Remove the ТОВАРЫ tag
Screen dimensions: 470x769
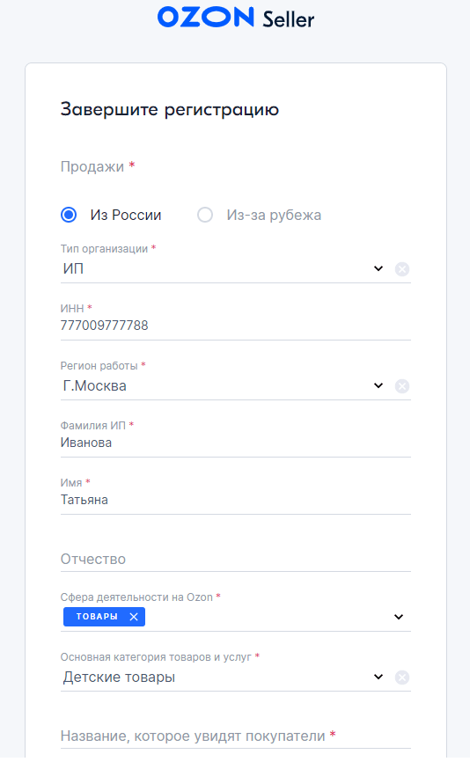pyautogui.click(x=134, y=617)
